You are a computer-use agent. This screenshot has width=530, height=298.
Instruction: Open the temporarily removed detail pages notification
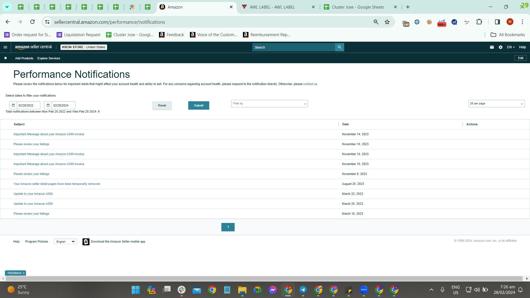57,184
